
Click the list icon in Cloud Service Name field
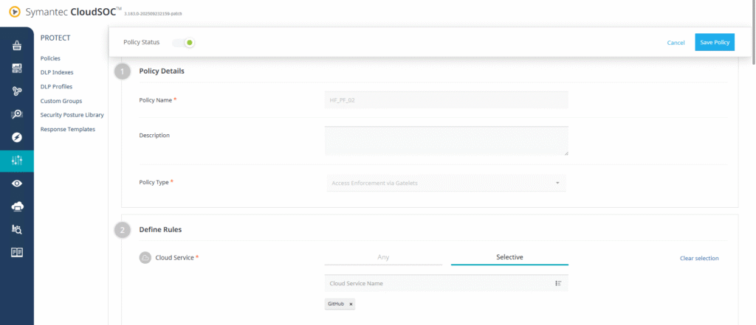point(558,283)
